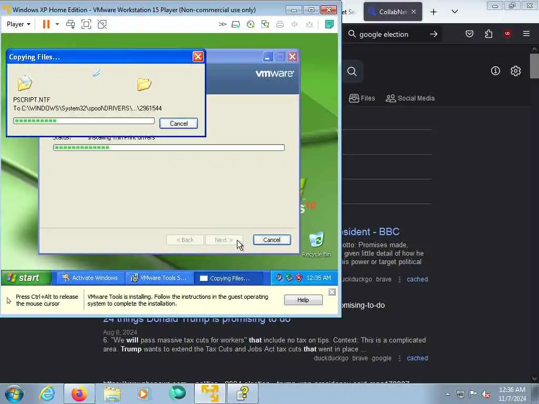
Task: Click the hard disk device icon in VMware toolbar
Action: (x=236, y=24)
